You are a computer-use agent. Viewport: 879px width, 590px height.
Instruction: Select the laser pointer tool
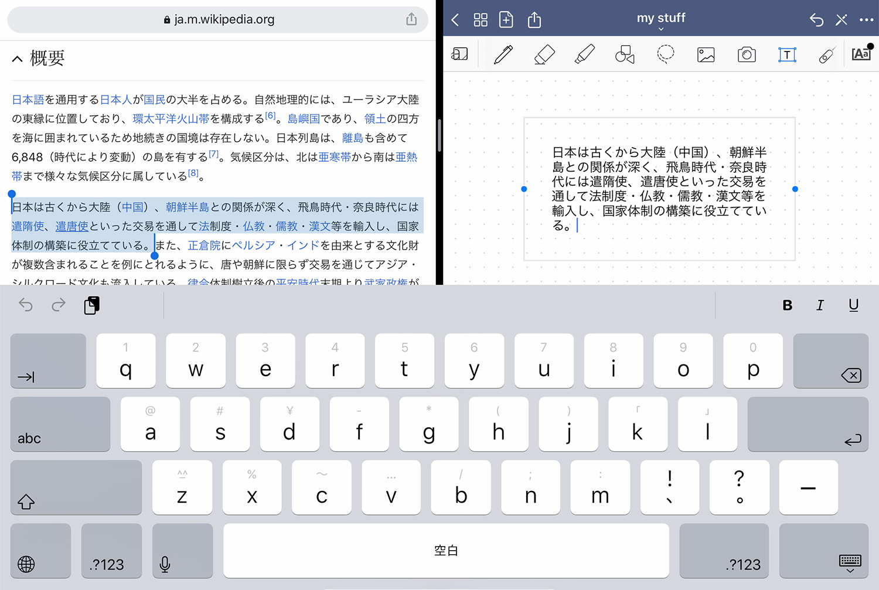pos(826,55)
